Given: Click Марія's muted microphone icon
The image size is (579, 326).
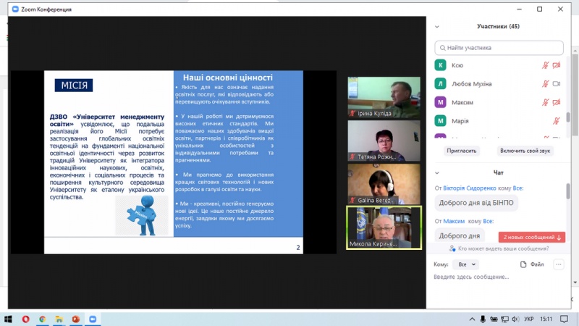Looking at the screenshot, I should [557, 121].
